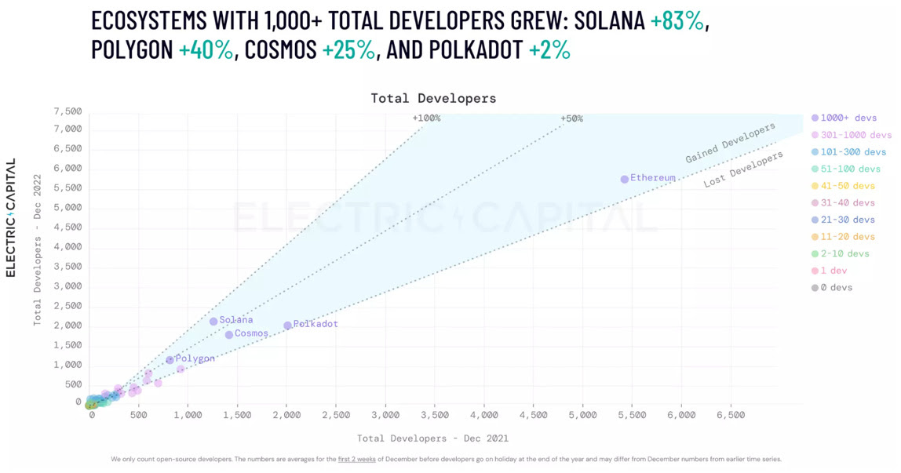Image resolution: width=901 pixels, height=473 pixels.
Task: Click the '4,500' x-axis tick label
Action: point(534,415)
